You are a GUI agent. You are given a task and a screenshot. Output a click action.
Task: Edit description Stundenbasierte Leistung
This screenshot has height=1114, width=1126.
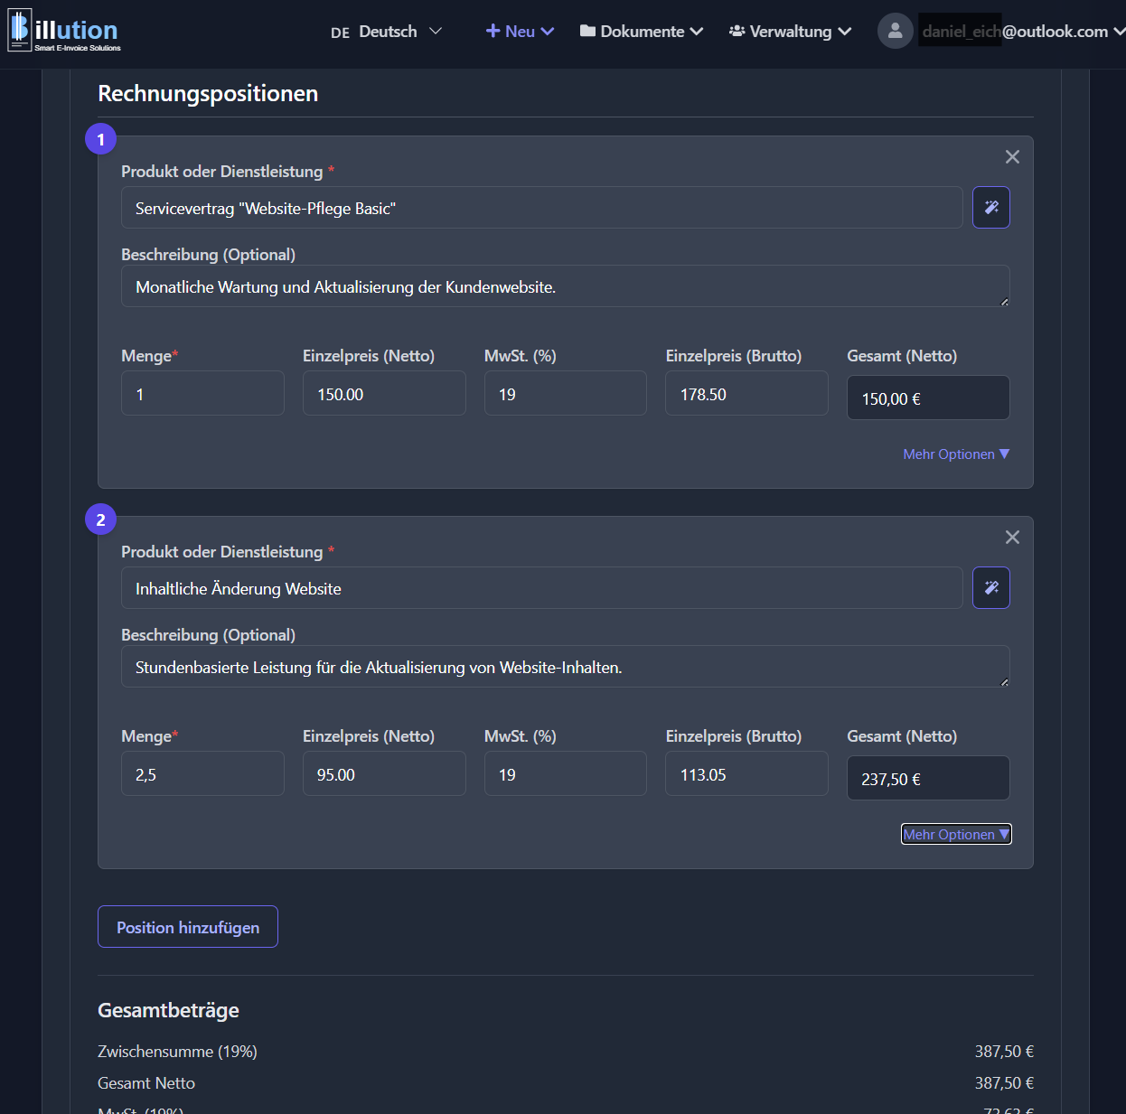point(566,667)
